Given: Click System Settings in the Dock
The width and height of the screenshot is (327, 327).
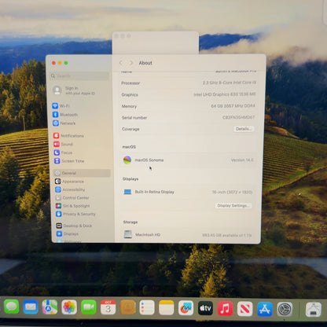Looking at the screenshot, I should pyautogui.click(x=285, y=309).
